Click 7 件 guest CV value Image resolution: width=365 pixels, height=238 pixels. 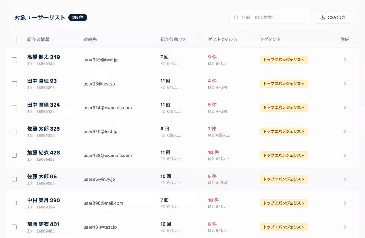tap(212, 128)
